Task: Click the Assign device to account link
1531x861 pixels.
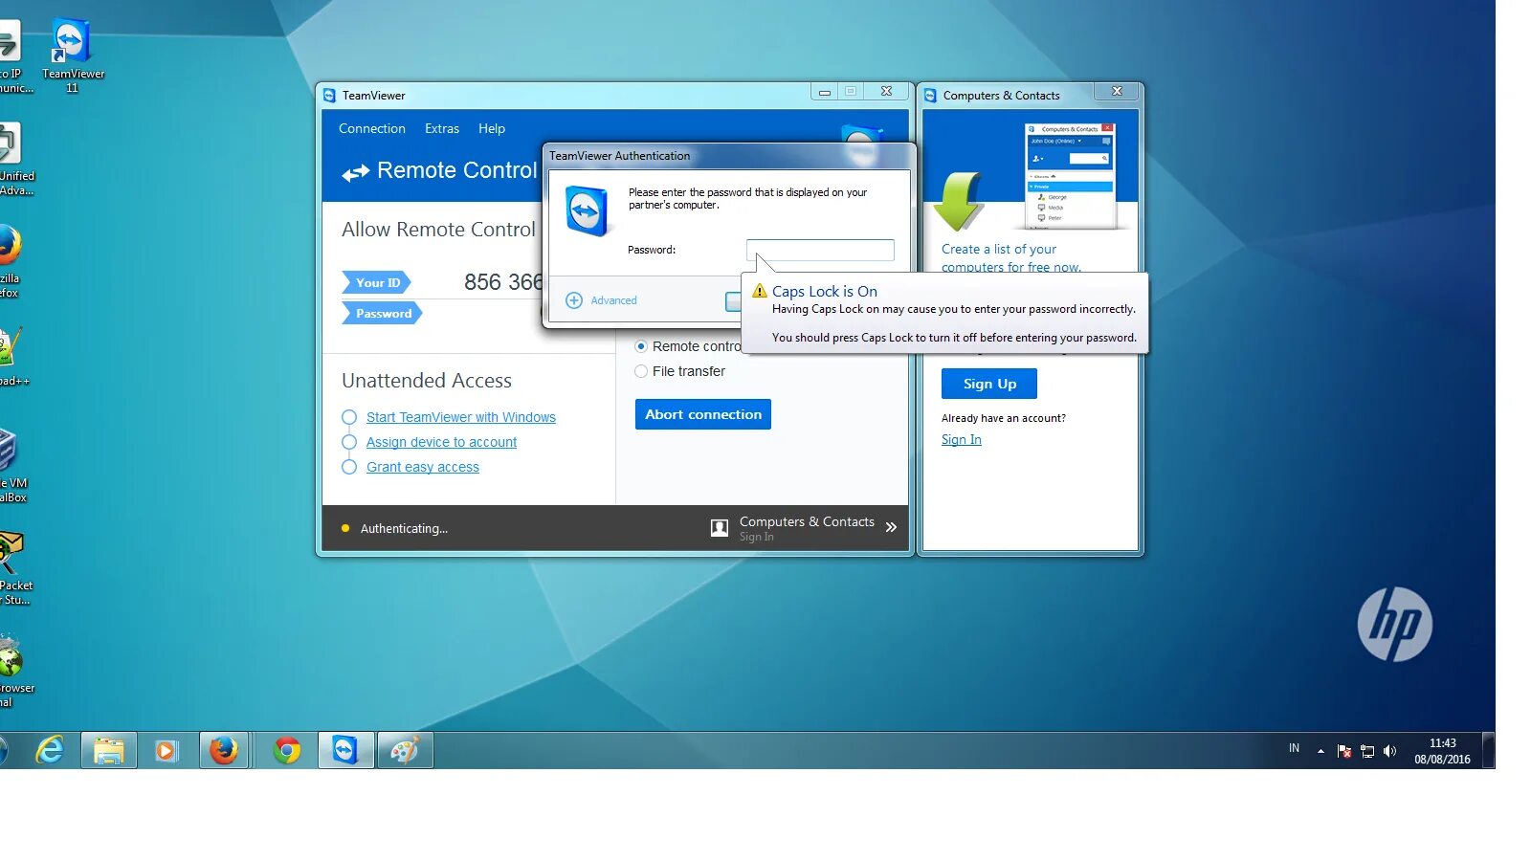Action: (x=441, y=442)
